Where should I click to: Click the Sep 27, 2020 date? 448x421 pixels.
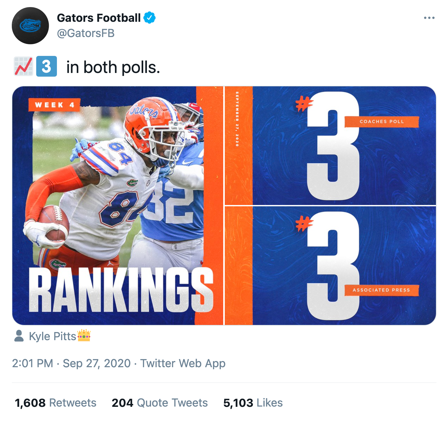coord(97,364)
